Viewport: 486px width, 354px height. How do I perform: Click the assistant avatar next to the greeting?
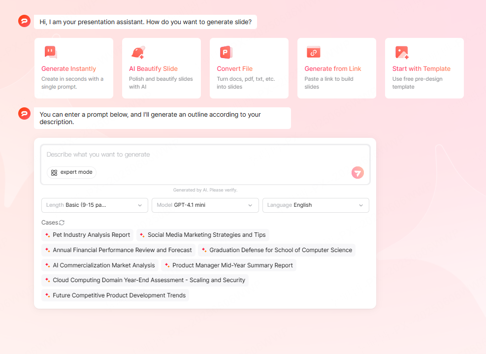[24, 21]
